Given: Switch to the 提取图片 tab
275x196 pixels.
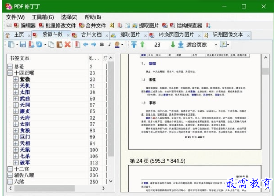Looking at the screenshot, I should coord(130,35).
